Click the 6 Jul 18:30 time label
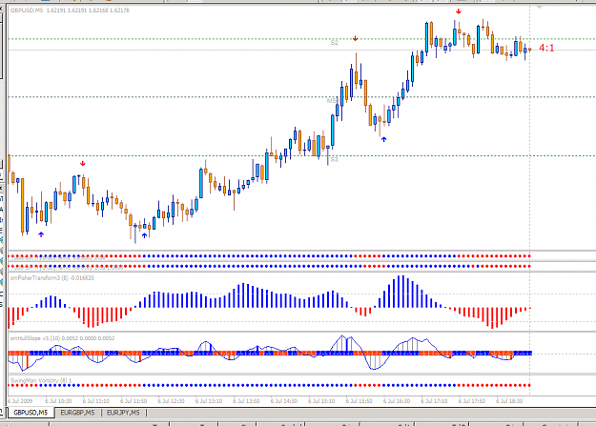Image resolution: width=596 pixels, height=426 pixels. pyautogui.click(x=509, y=401)
